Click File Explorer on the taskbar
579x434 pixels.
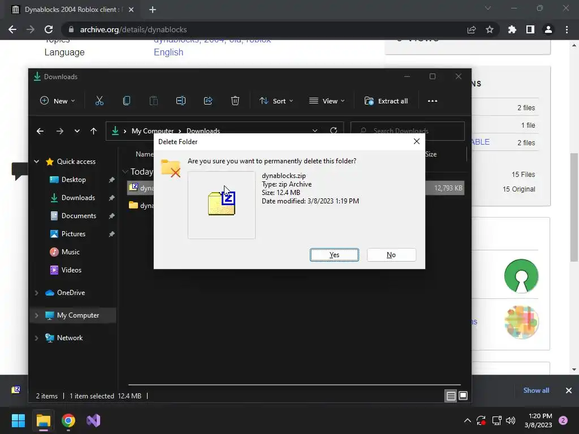[43, 420]
